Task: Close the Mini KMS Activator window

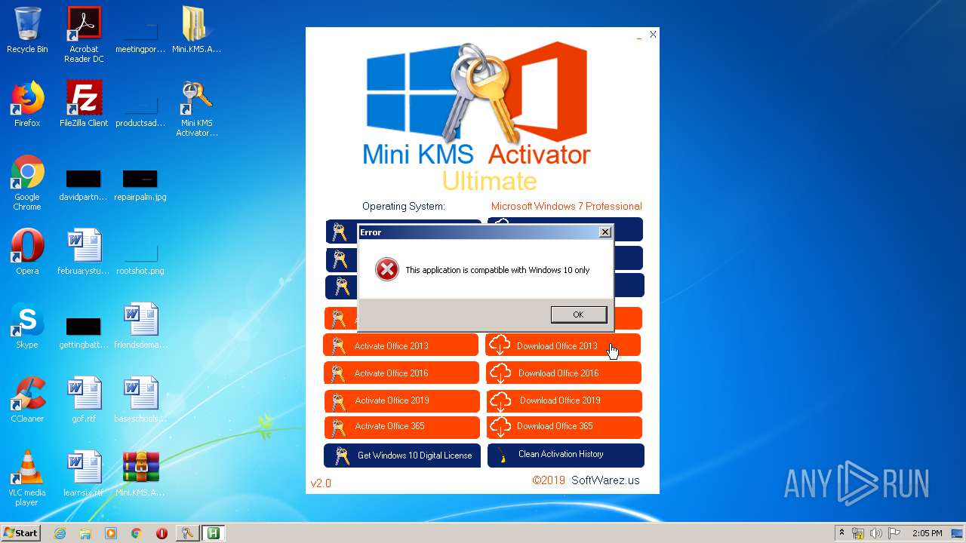Action: [x=653, y=34]
